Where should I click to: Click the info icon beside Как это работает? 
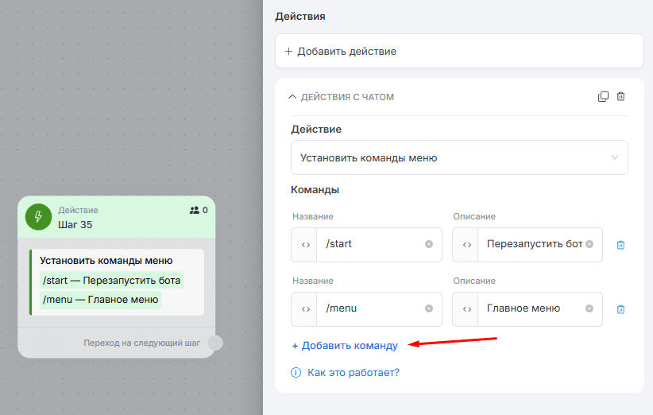[x=296, y=373]
